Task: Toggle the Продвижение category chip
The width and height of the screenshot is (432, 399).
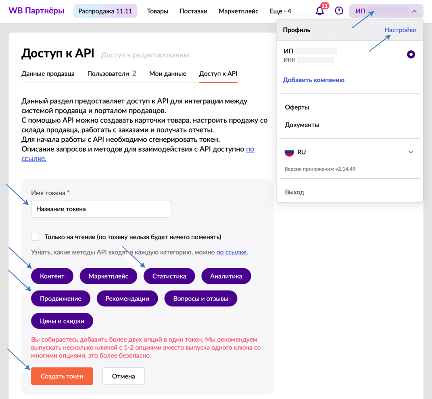Action: [61, 299]
